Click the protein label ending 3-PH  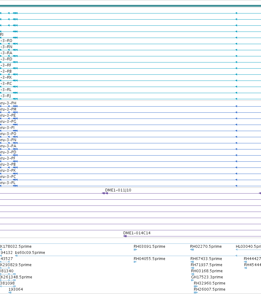[8, 103]
